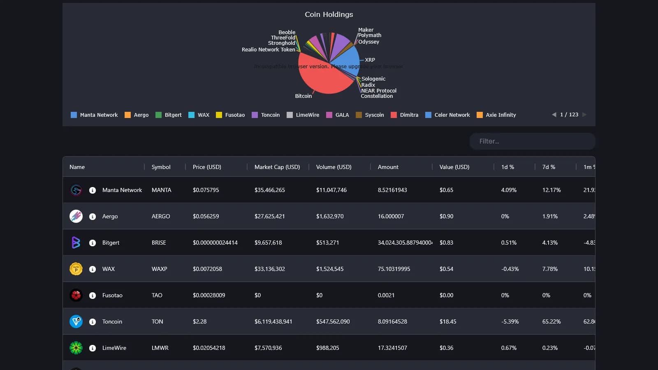This screenshot has height=370, width=658.
Task: Toggle Fusotao legend entry
Action: [x=230, y=115]
